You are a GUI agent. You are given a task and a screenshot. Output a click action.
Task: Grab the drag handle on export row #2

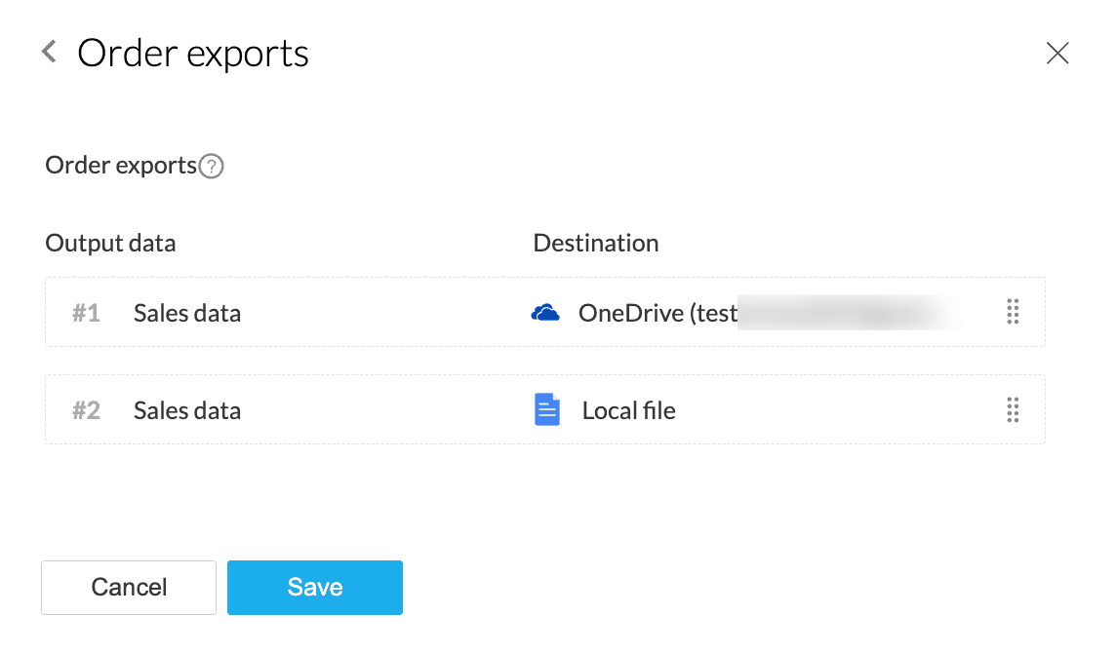[1013, 410]
